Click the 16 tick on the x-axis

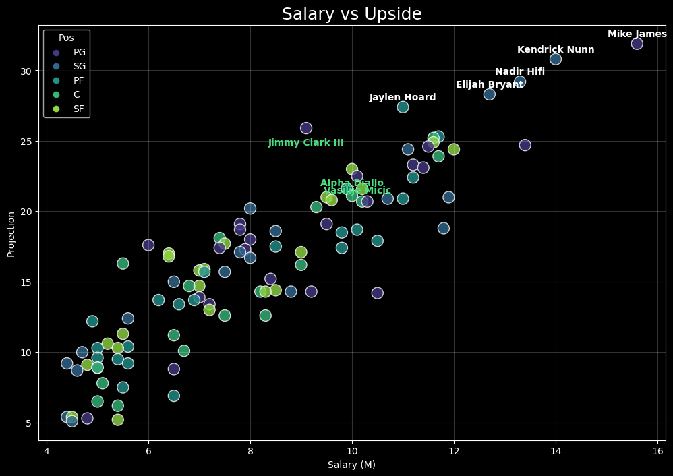click(657, 450)
